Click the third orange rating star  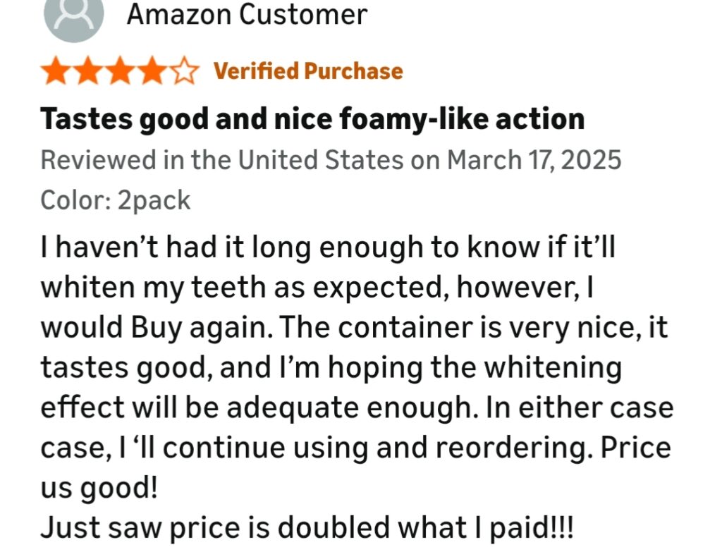pyautogui.click(x=119, y=72)
